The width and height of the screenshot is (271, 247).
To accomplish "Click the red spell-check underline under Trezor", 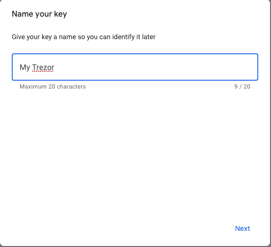I will [43, 71].
